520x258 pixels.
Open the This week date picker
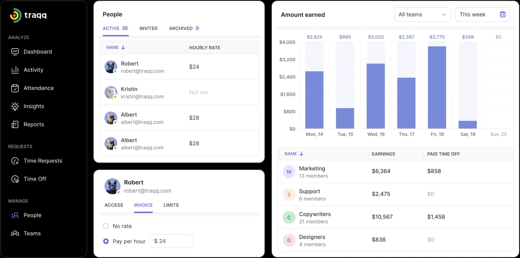[x=482, y=14]
